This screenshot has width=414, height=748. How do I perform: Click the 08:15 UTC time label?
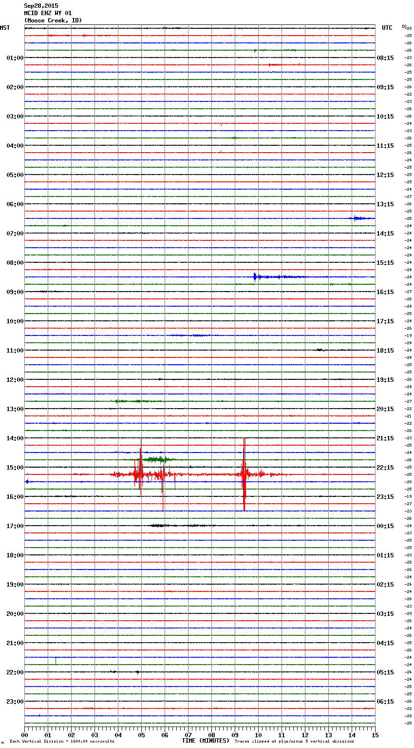385,58
